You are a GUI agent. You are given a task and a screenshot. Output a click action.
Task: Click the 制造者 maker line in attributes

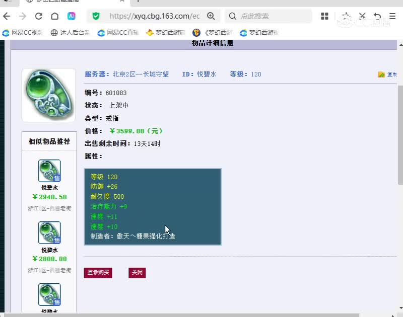pos(133,236)
